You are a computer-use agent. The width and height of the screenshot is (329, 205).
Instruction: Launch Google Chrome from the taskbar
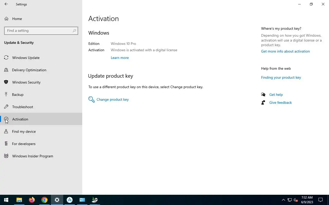point(44,200)
